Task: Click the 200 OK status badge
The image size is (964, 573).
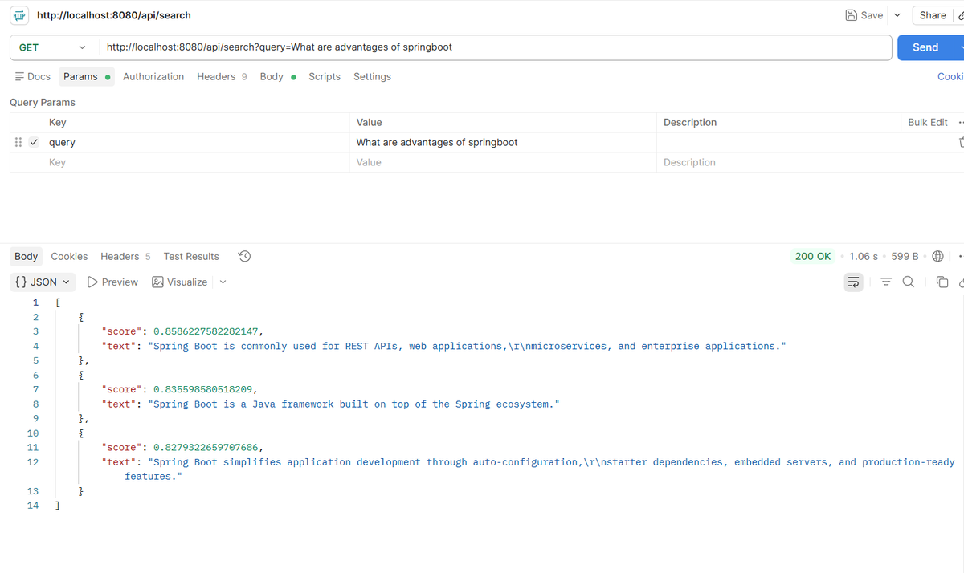Action: click(x=813, y=256)
